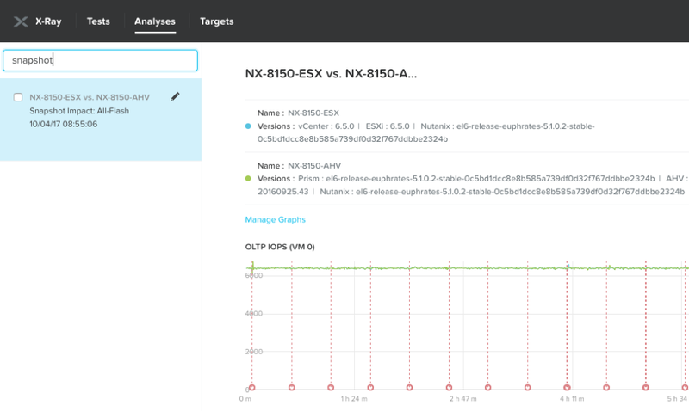
Task: Open the Manage Graphs link
Action: pyautogui.click(x=275, y=220)
